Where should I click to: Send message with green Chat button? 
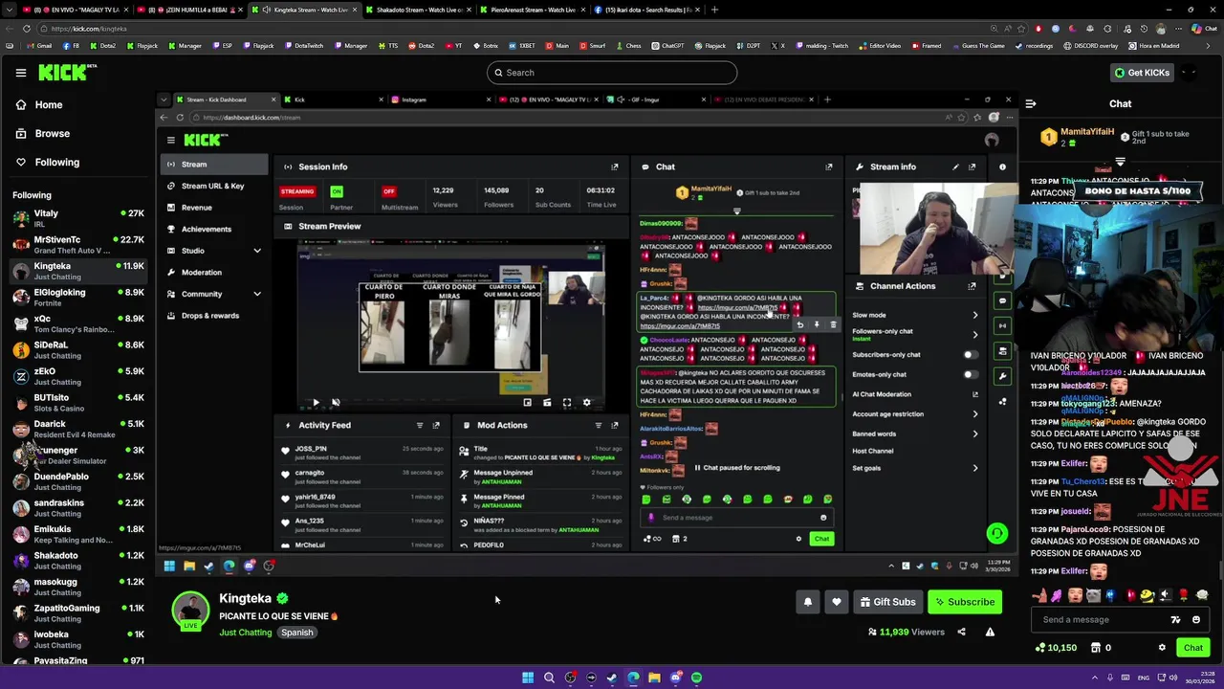(x=1192, y=648)
